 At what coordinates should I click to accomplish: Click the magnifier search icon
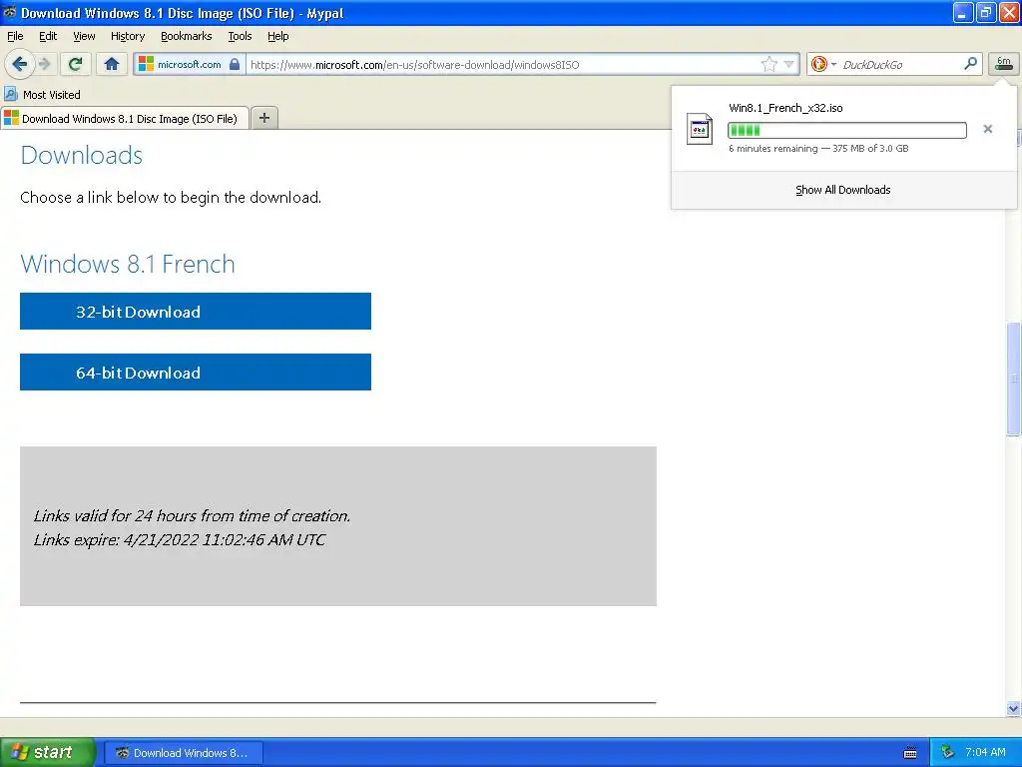pos(970,63)
